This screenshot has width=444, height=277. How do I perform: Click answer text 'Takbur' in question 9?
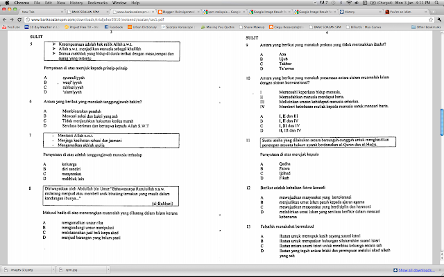coord(285,64)
